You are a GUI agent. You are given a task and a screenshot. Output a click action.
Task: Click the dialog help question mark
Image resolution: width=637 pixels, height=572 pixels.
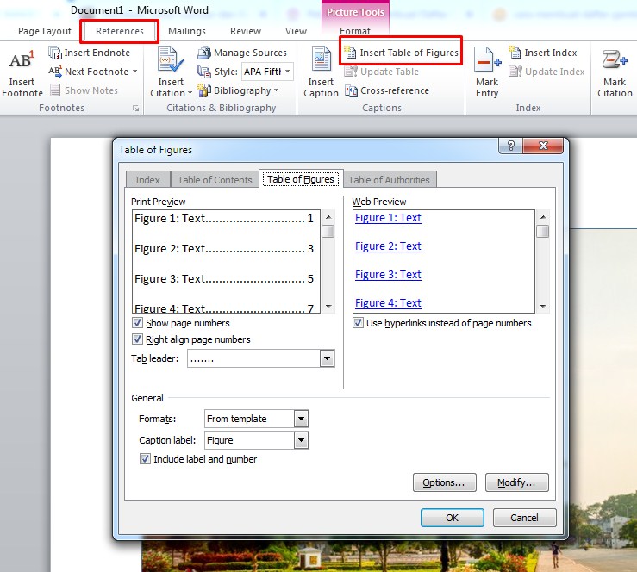click(510, 146)
